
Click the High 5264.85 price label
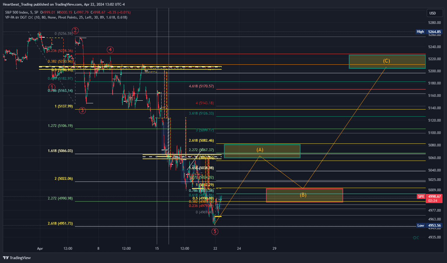coord(429,32)
